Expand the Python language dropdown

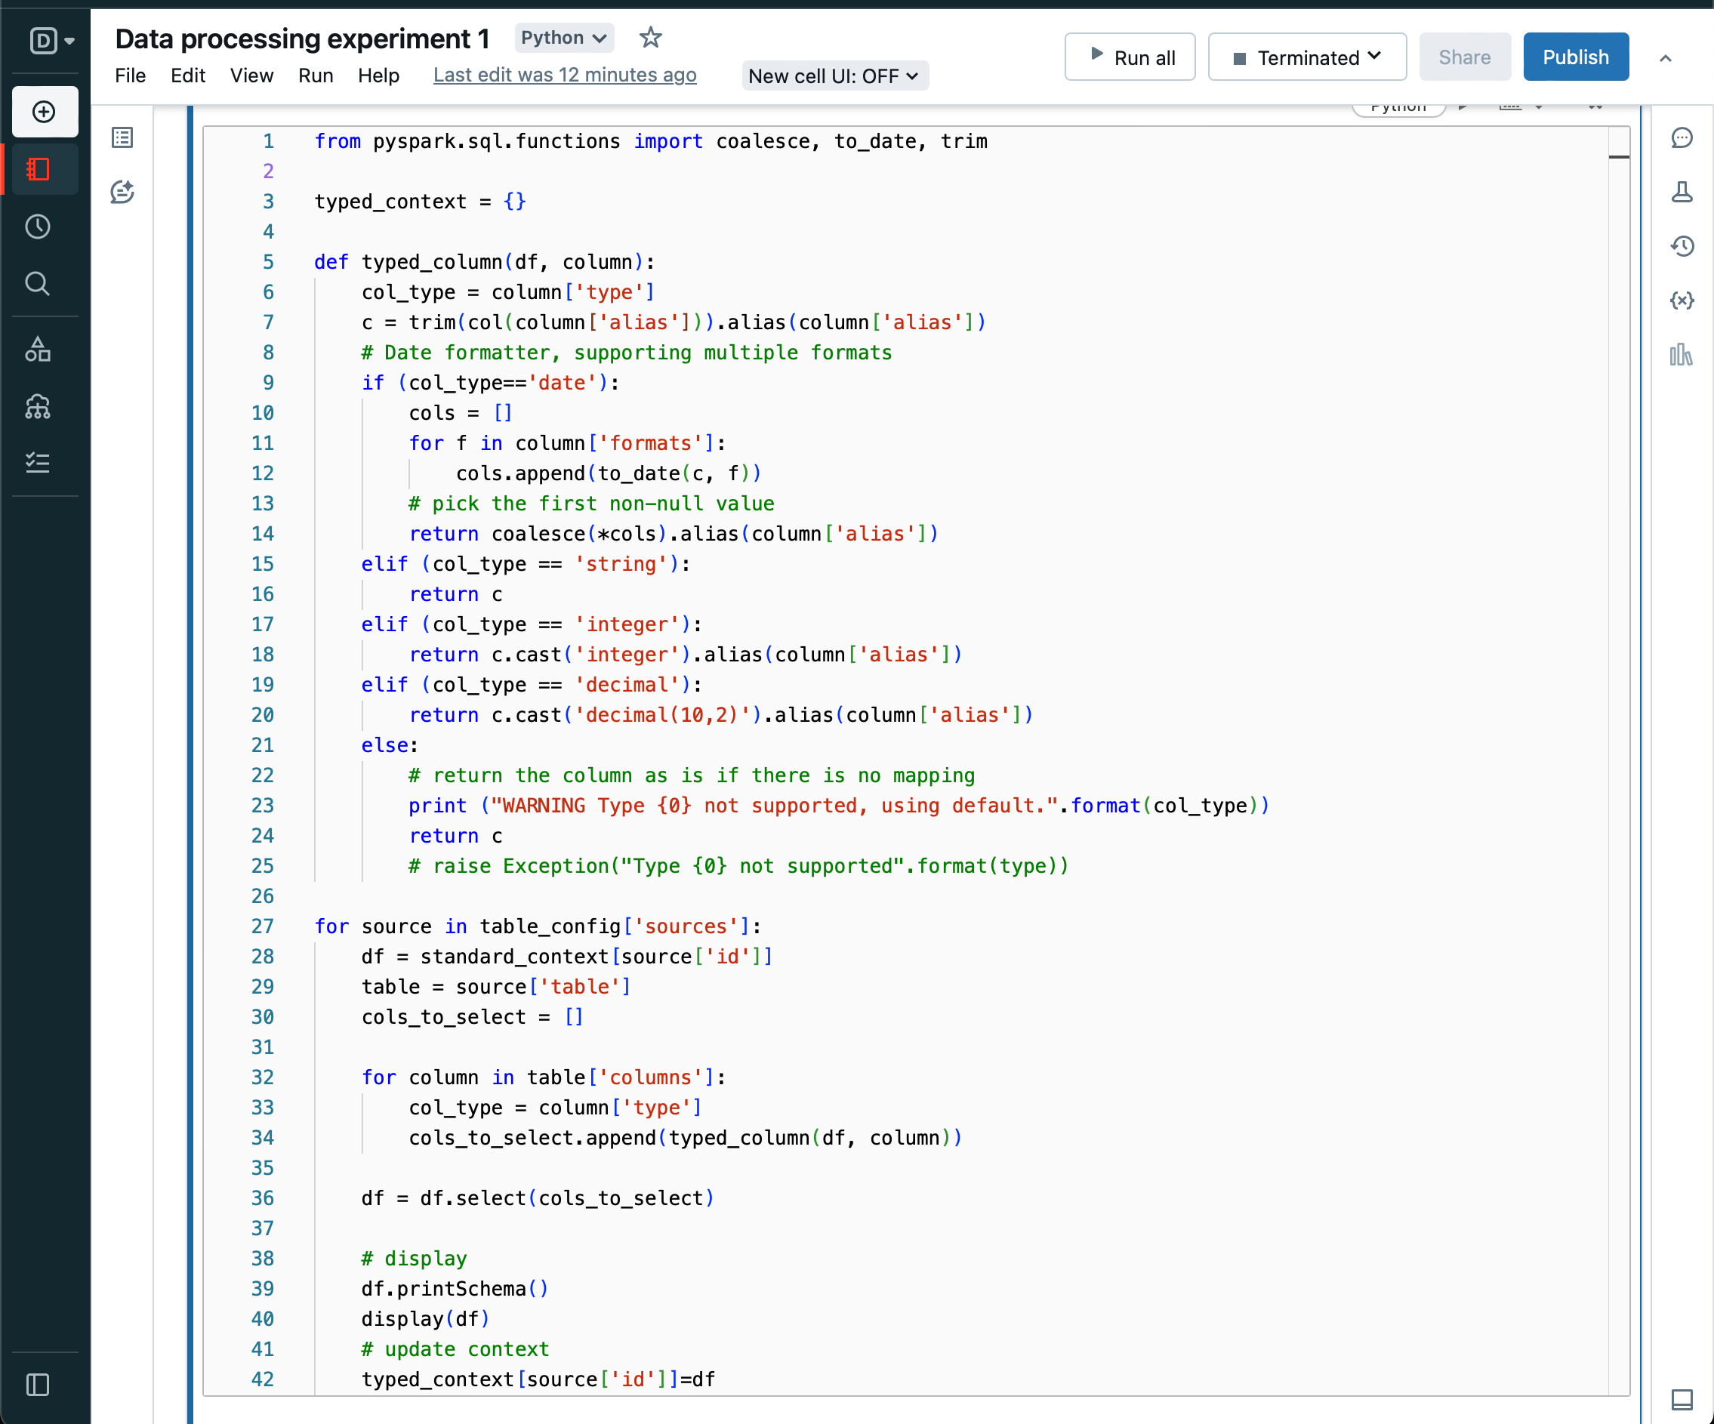[563, 38]
